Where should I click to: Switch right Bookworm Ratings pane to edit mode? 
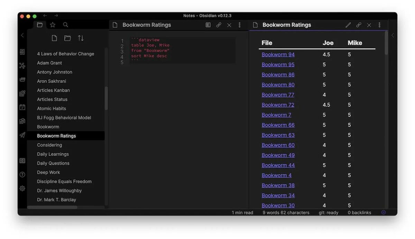(348, 25)
